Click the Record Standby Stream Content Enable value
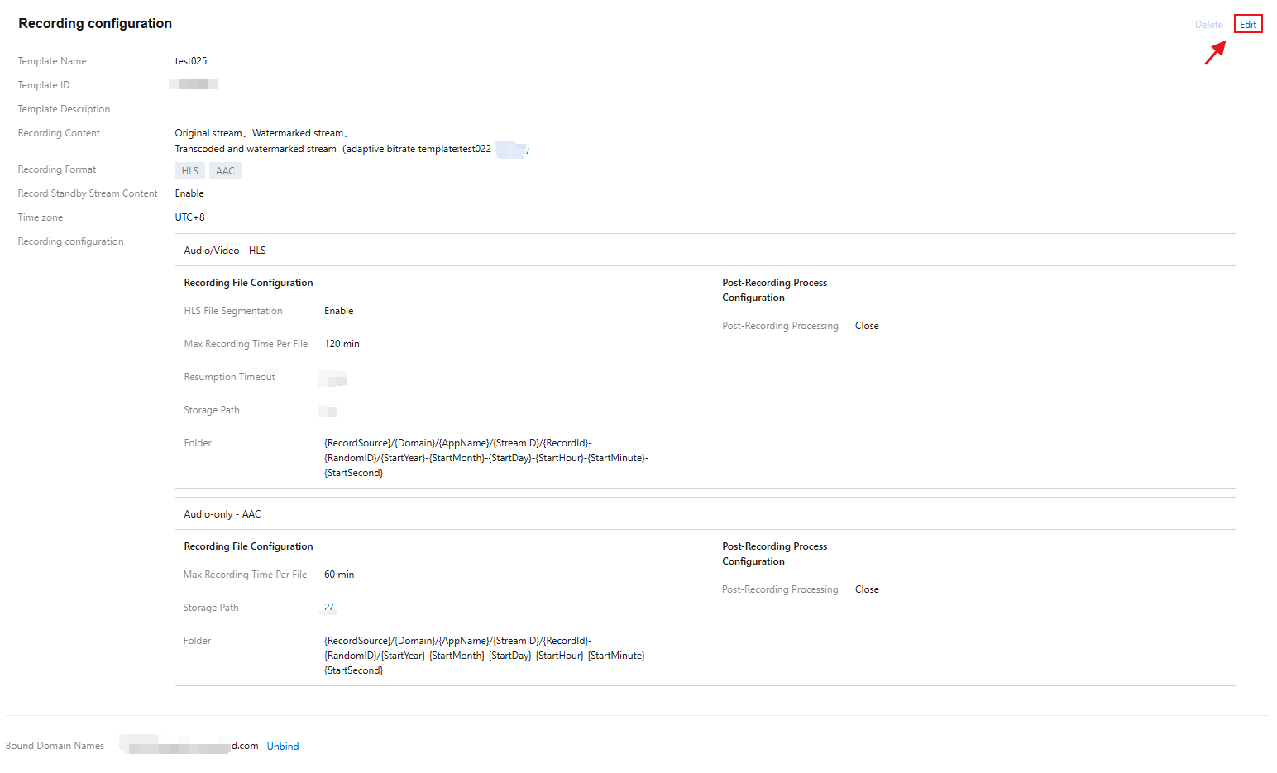 189,193
